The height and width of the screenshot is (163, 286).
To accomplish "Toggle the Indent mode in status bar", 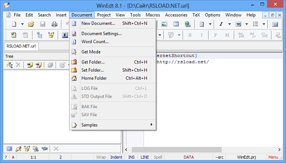I will (116, 157).
